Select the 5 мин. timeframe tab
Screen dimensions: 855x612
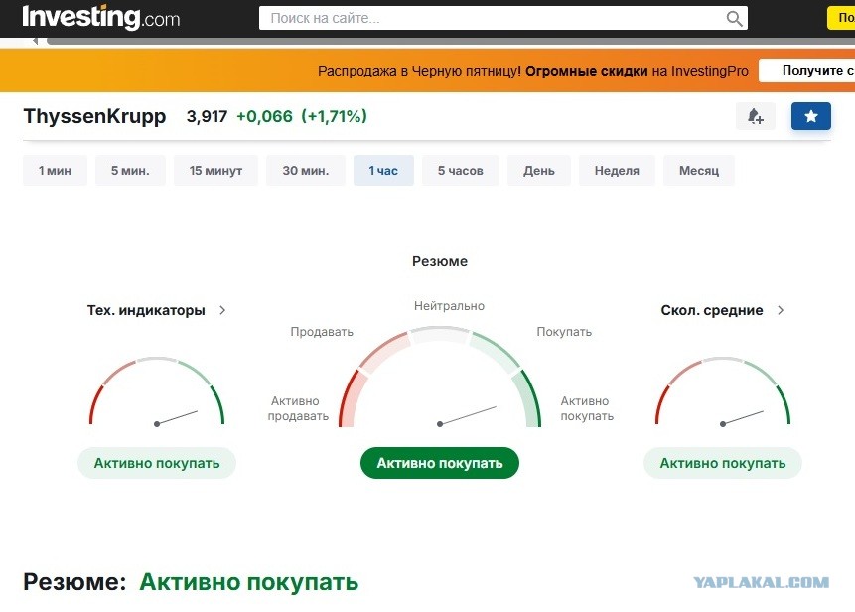tap(130, 170)
